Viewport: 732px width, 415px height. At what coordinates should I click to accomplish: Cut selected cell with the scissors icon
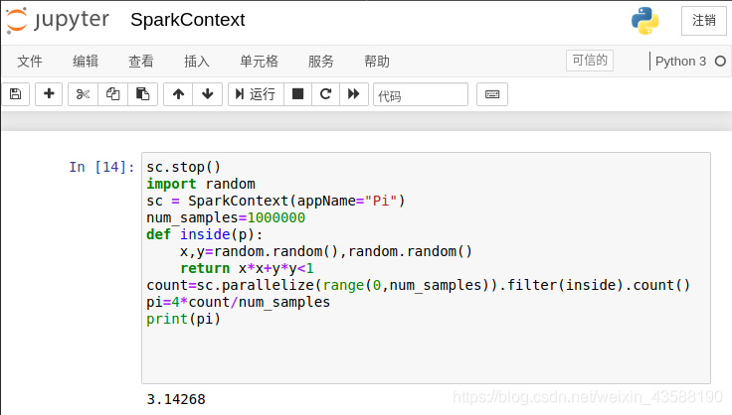84,94
